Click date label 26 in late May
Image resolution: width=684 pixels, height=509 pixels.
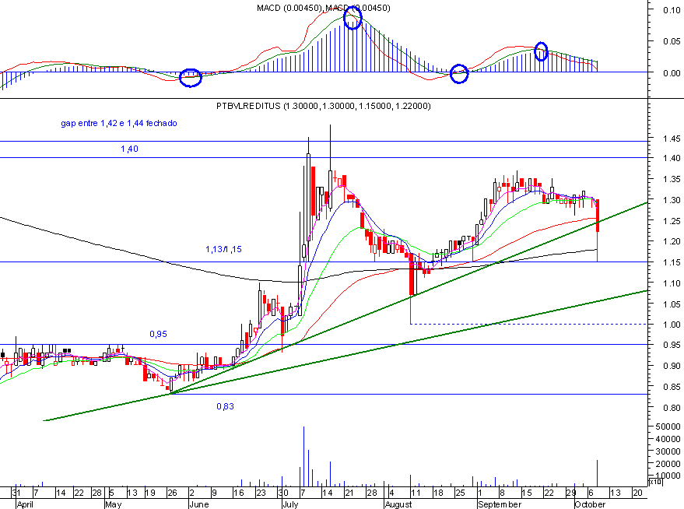172,493
